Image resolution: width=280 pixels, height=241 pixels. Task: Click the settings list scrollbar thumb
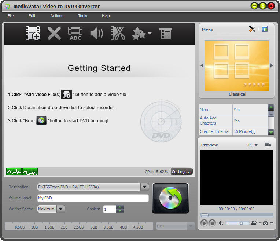(x=271, y=114)
